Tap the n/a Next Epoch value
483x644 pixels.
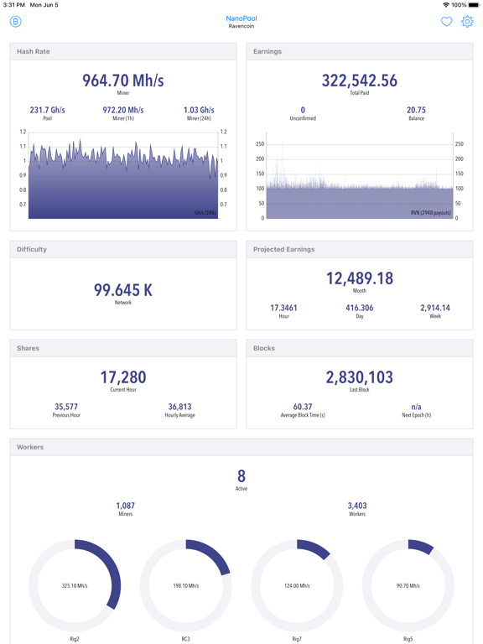point(417,407)
